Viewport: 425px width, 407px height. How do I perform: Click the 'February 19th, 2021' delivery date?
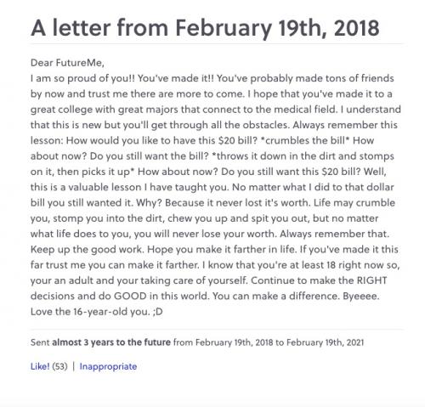tap(325, 342)
